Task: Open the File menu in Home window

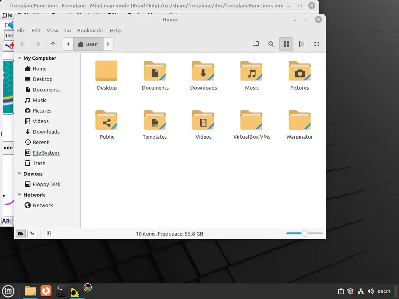Action: click(x=21, y=30)
